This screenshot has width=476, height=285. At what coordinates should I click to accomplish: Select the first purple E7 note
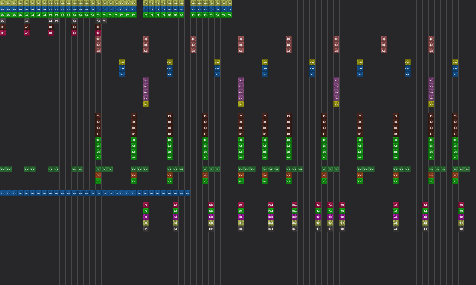click(146, 80)
